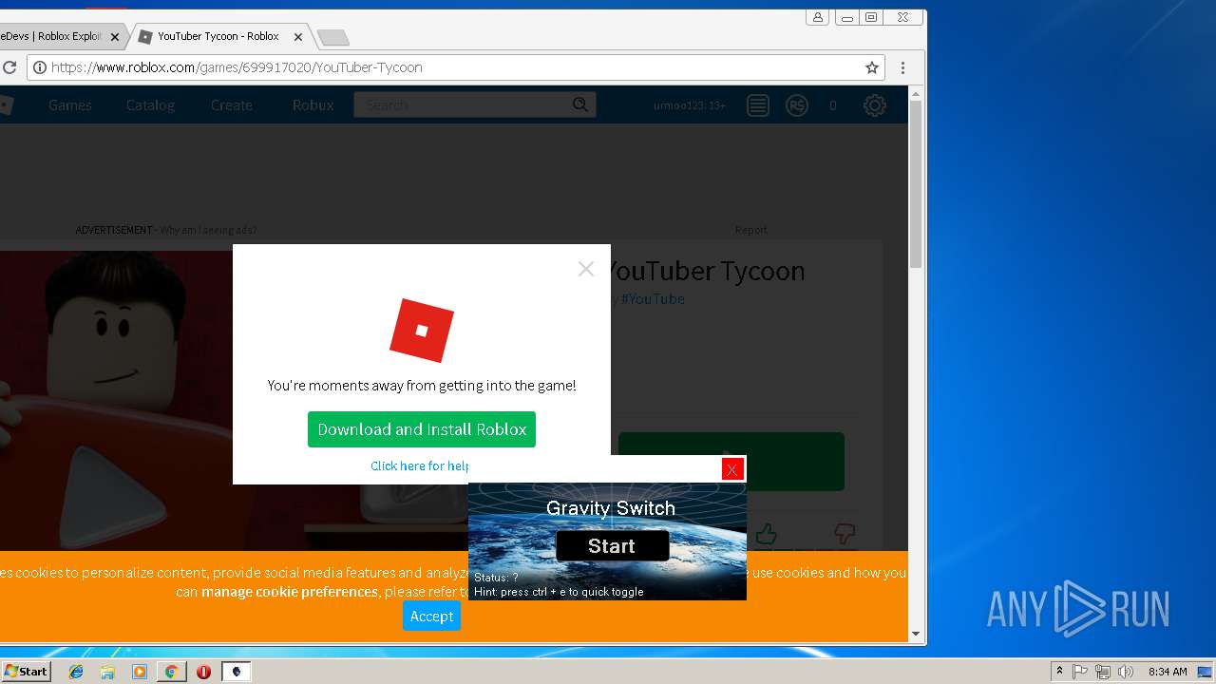Screen dimensions: 1216x684
Task: Close the Gravity Switch overlay with red X
Action: [731, 469]
